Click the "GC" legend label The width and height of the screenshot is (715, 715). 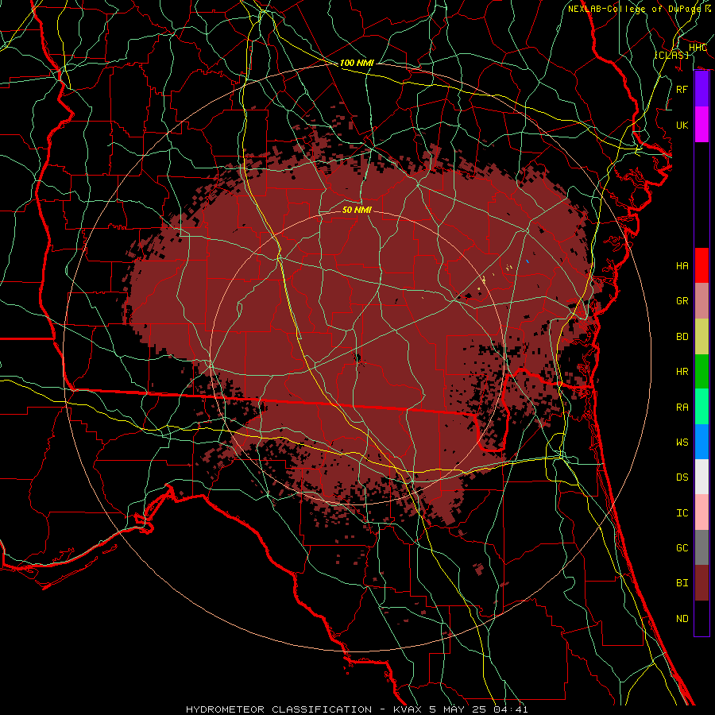point(682,548)
